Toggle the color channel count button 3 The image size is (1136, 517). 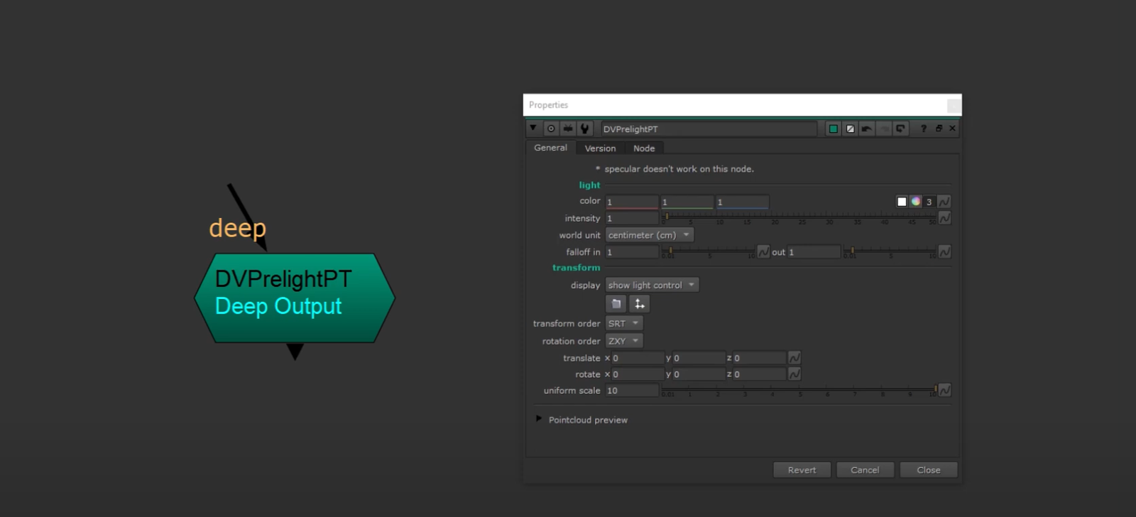point(929,202)
